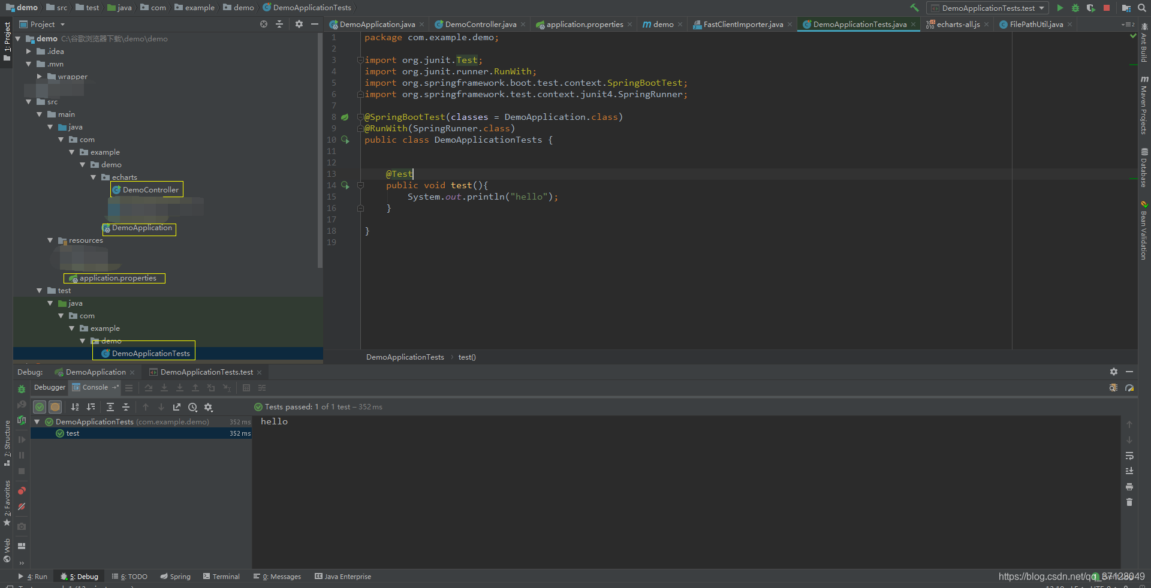The image size is (1151, 588).
Task: Select the test result row
Action: point(141,433)
